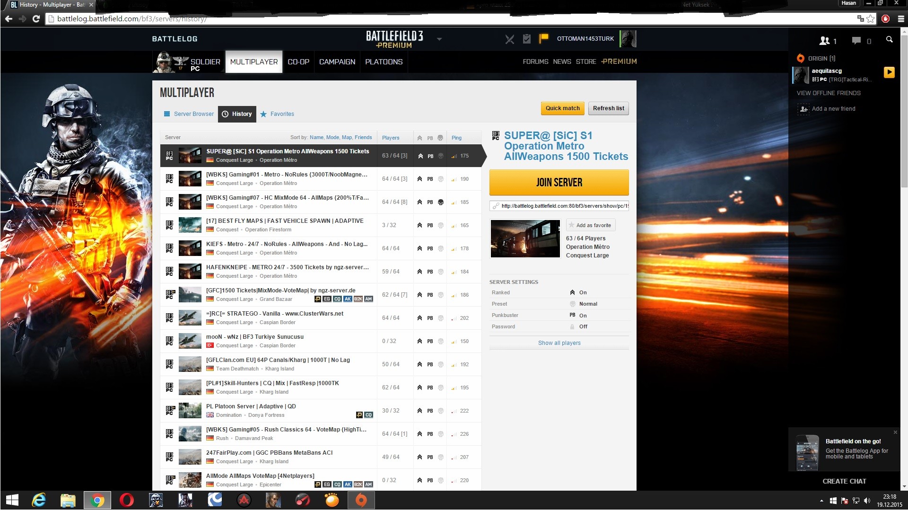The height and width of the screenshot is (511, 908).
Task: Sort server list by Map
Action: pyautogui.click(x=347, y=138)
